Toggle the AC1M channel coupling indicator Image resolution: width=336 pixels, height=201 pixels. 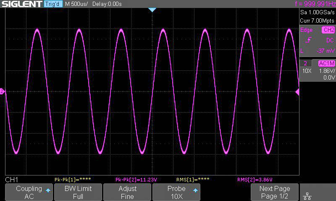326,63
